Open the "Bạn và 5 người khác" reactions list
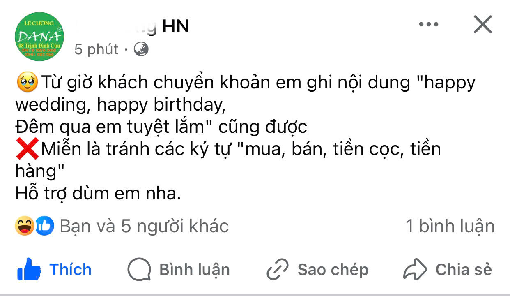510x296 pixels. (144, 226)
